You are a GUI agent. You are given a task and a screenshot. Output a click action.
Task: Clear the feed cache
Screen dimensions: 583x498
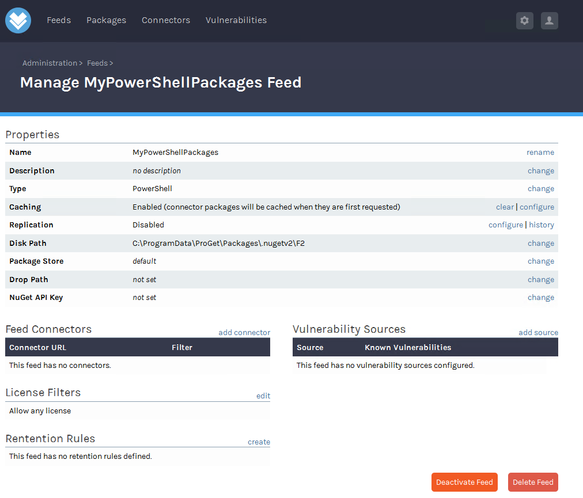(x=505, y=207)
